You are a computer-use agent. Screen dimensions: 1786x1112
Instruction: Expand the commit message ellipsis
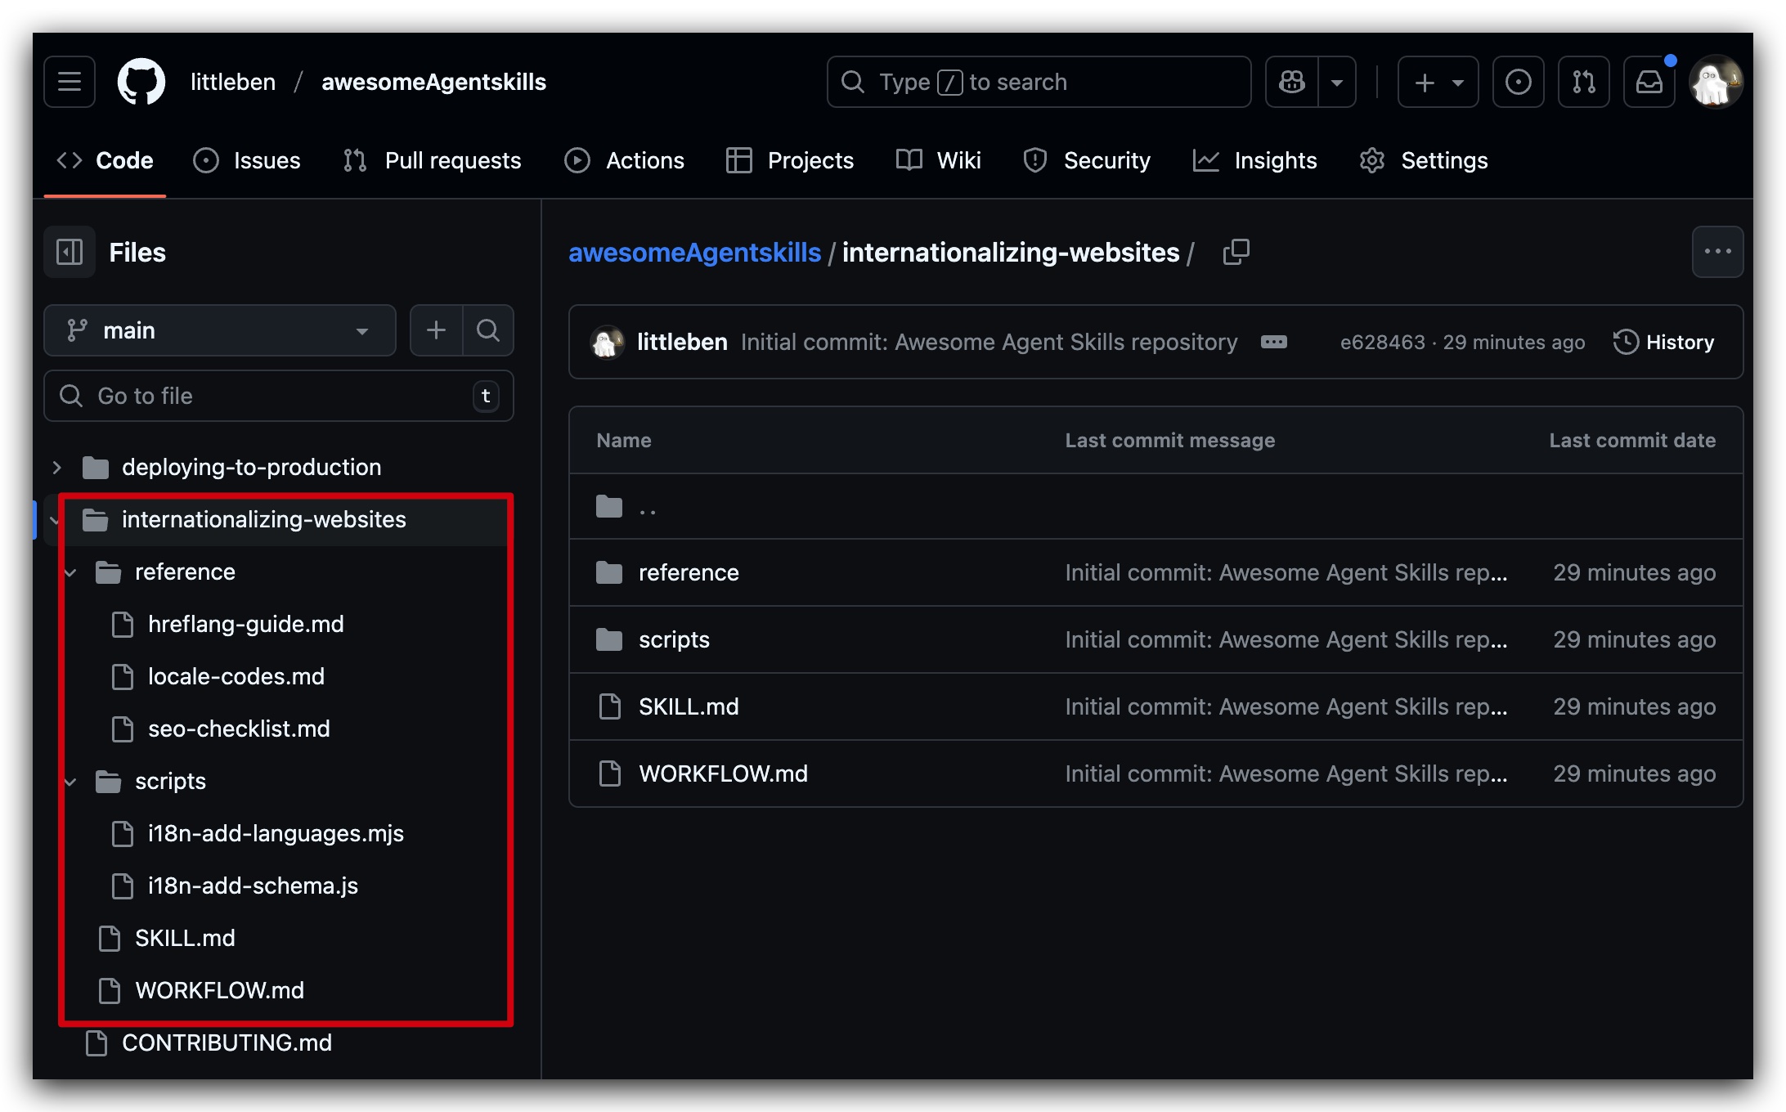coord(1273,342)
